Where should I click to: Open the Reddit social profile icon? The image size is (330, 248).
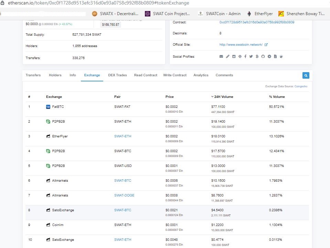(234, 56)
